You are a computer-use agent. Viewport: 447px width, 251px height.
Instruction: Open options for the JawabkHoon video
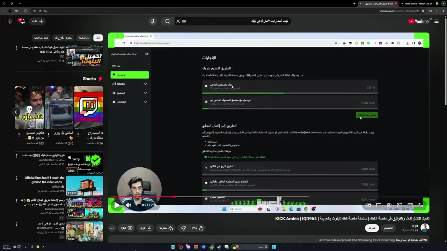point(17,156)
